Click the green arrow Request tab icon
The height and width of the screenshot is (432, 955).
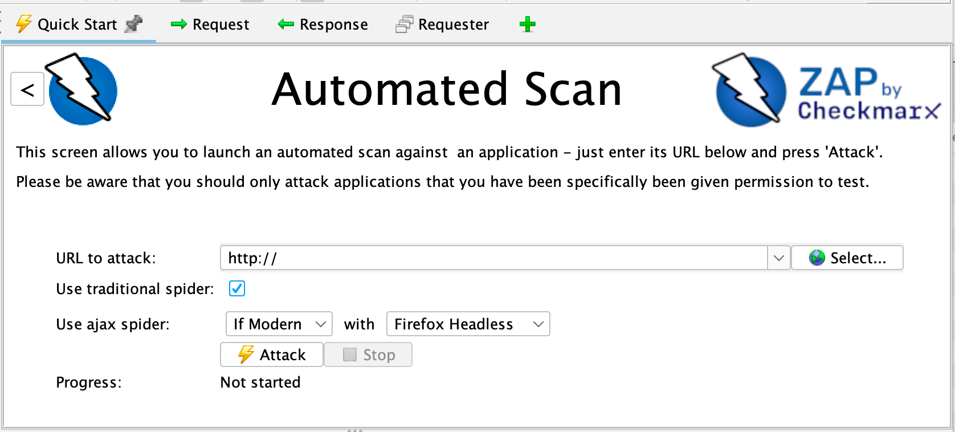point(179,25)
